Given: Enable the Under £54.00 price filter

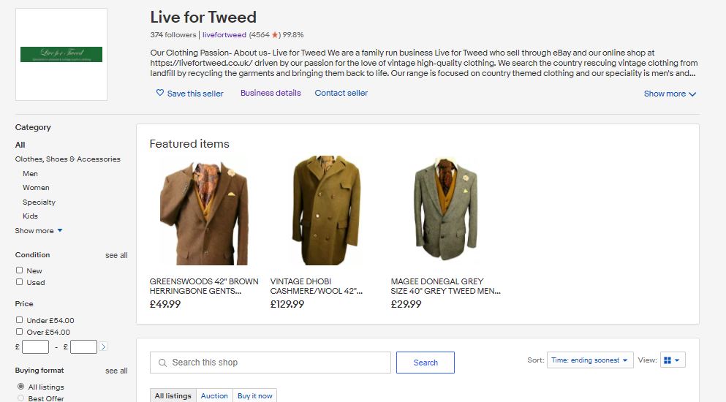Looking at the screenshot, I should pos(20,320).
